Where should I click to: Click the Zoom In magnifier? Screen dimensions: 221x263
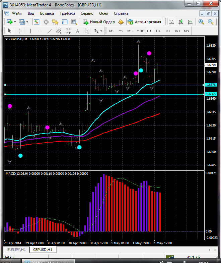point(201,22)
